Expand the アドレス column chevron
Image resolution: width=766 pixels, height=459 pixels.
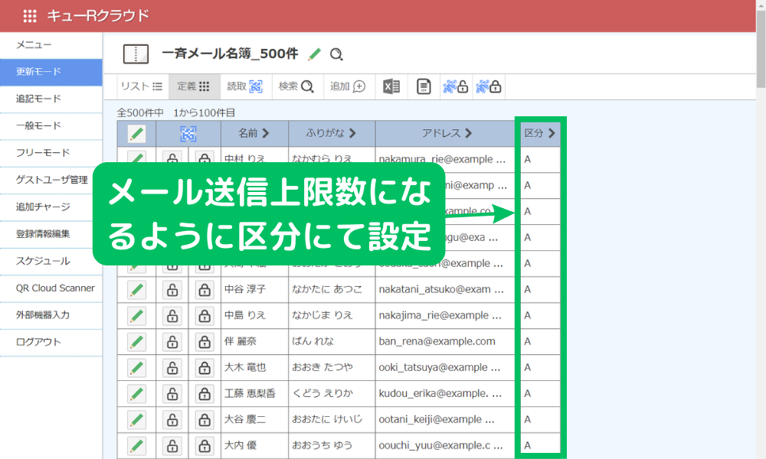[x=469, y=133]
